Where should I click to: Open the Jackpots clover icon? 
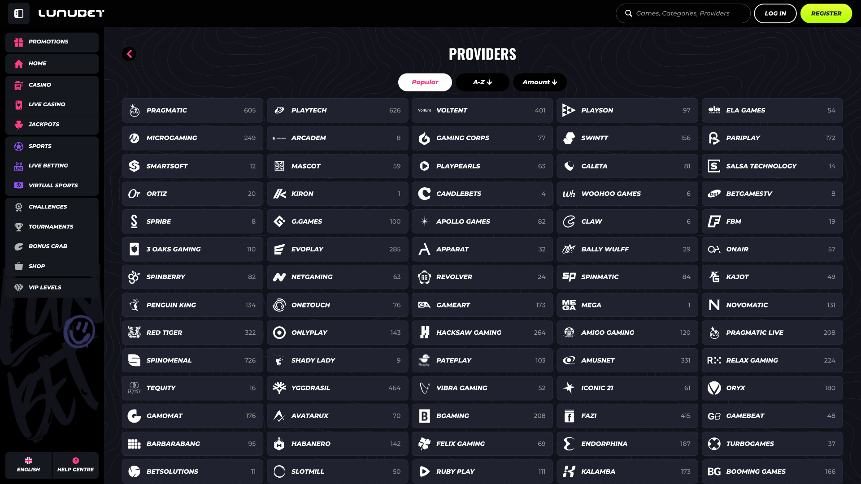tap(18, 125)
